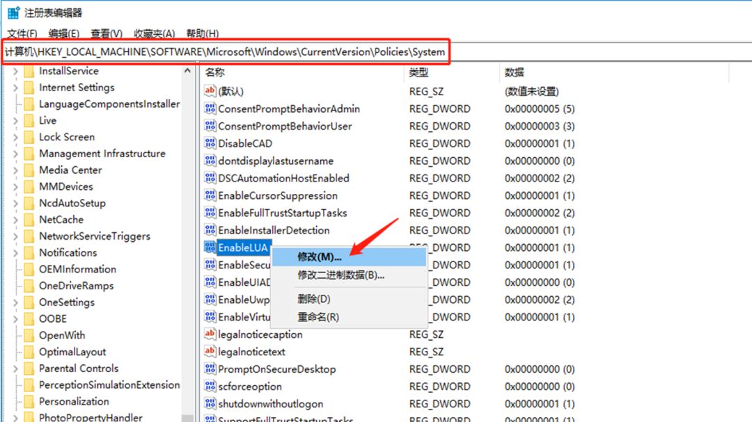Select the EnableLUA value name
Viewport: 752px width, 422px height.
(243, 247)
